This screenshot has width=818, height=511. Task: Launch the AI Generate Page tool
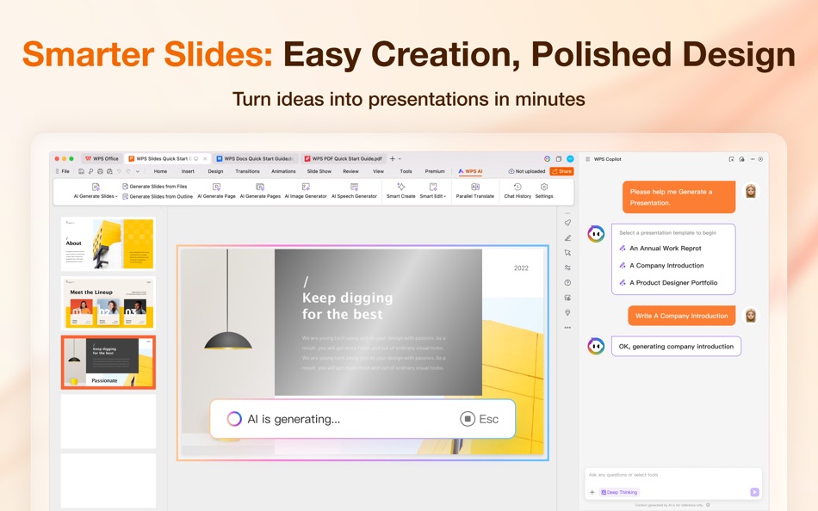216,191
